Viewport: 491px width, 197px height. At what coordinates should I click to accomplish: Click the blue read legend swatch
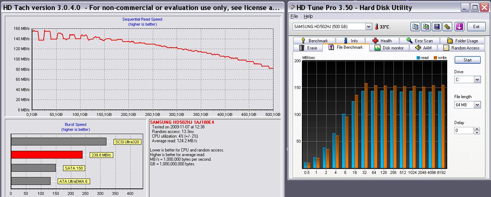point(418,58)
